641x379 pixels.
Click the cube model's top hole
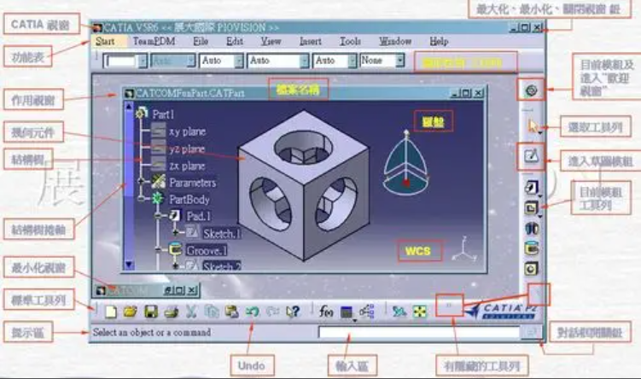click(303, 147)
